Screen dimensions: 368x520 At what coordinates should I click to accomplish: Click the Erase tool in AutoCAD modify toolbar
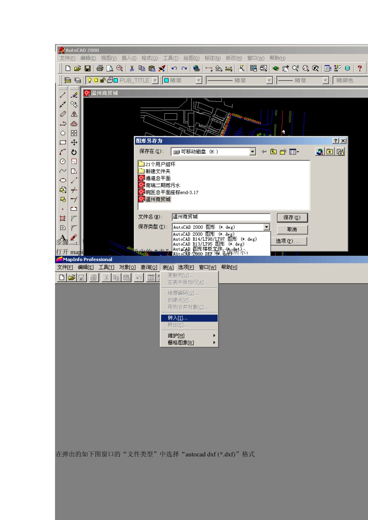coord(74,95)
